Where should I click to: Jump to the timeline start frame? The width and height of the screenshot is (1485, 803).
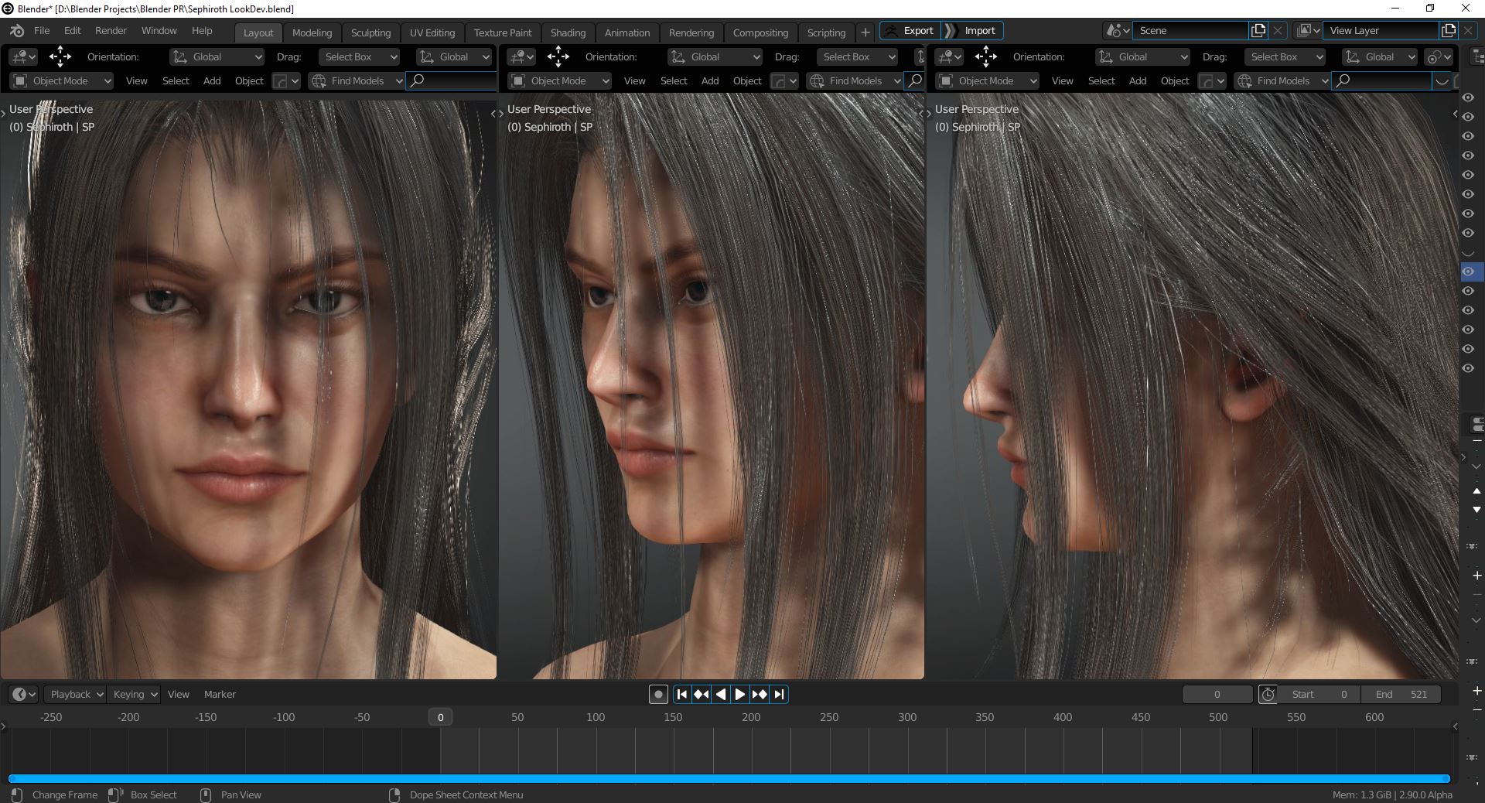681,694
